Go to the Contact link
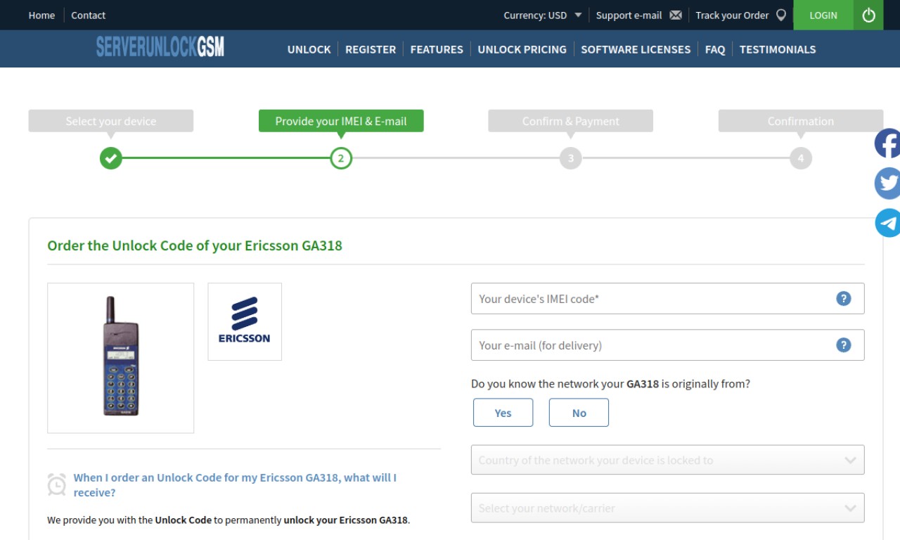 coord(89,15)
